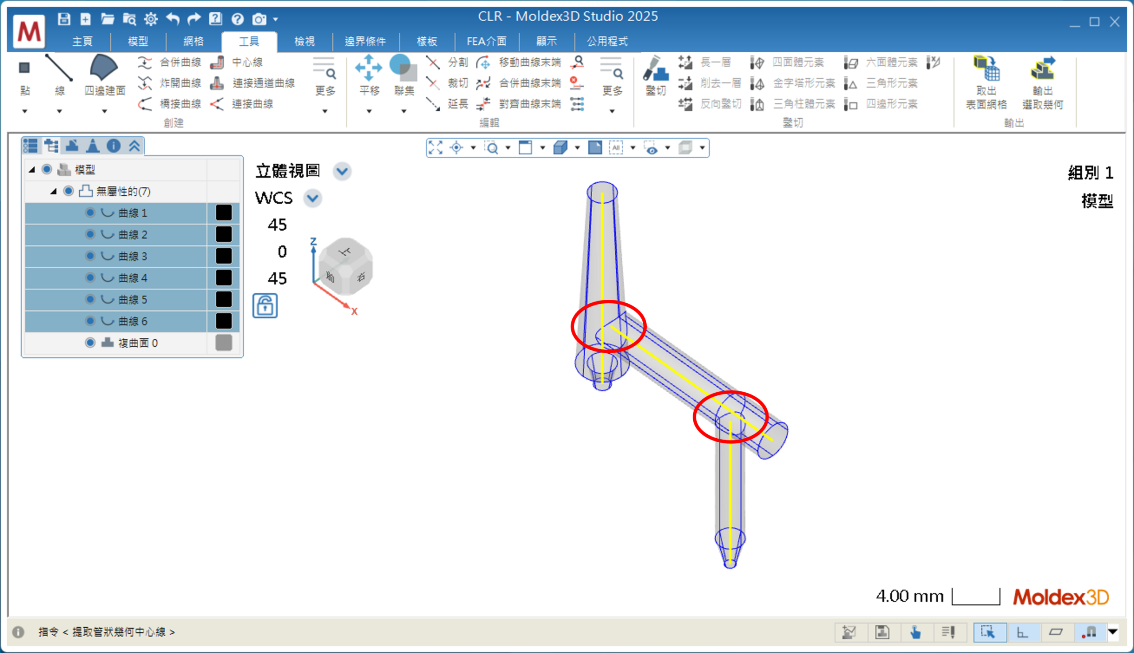Open the 邊界條件 ribbon tab
The width and height of the screenshot is (1134, 653).
pos(365,41)
